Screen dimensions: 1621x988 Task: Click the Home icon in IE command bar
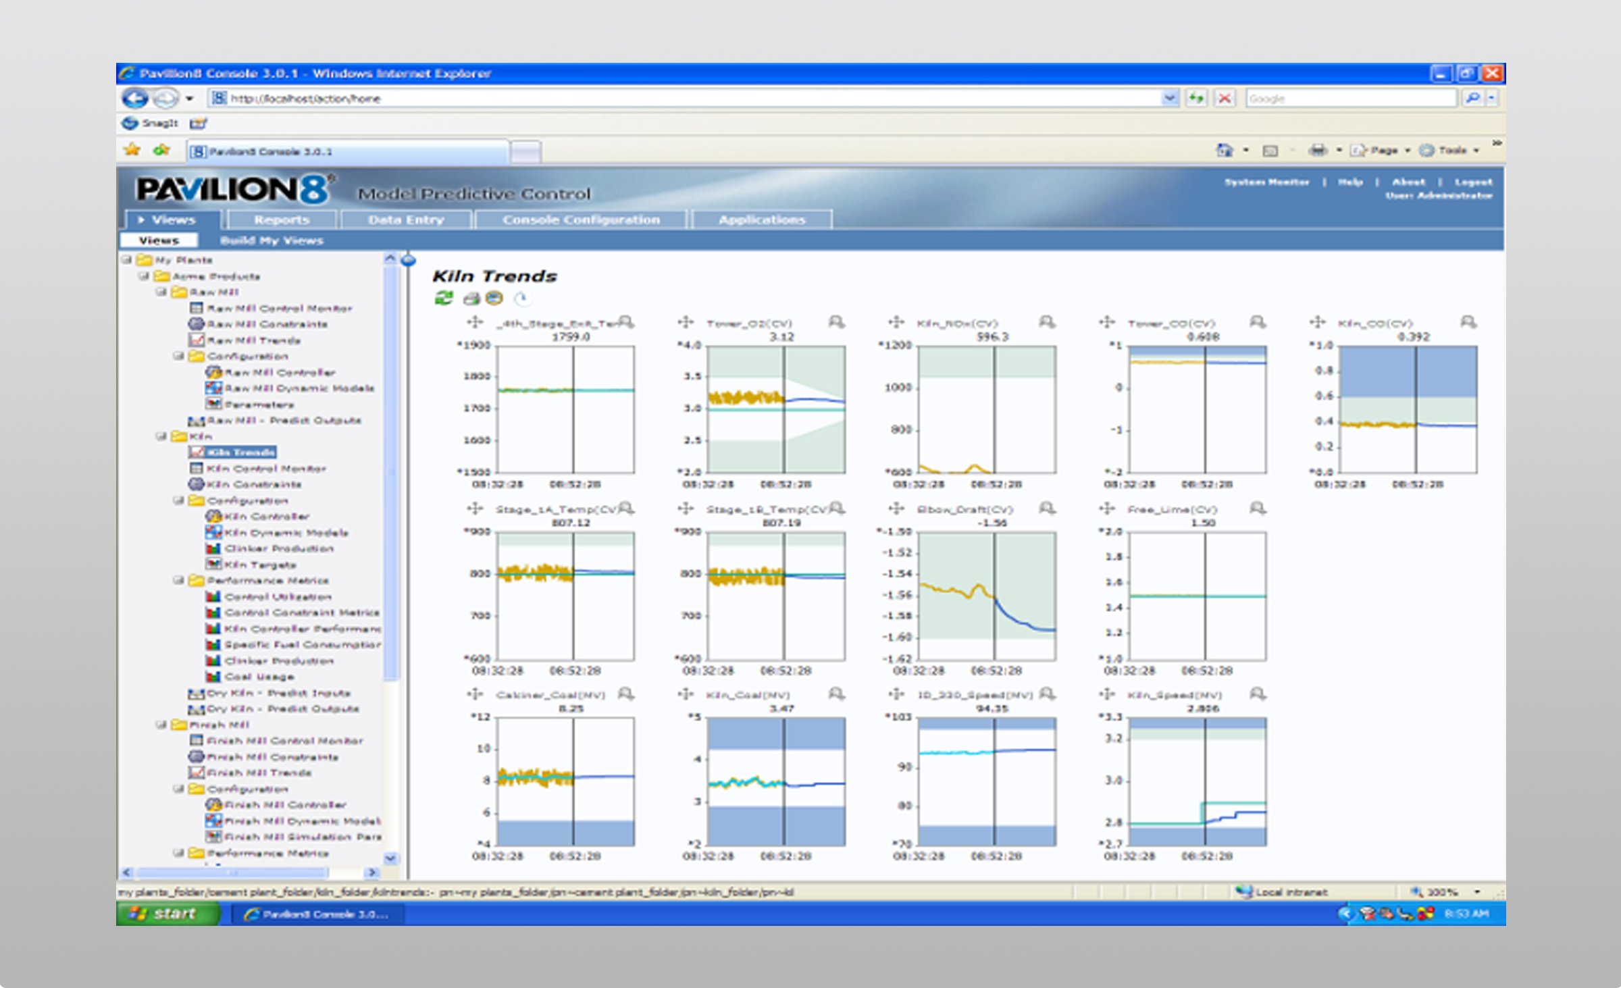(x=1224, y=150)
